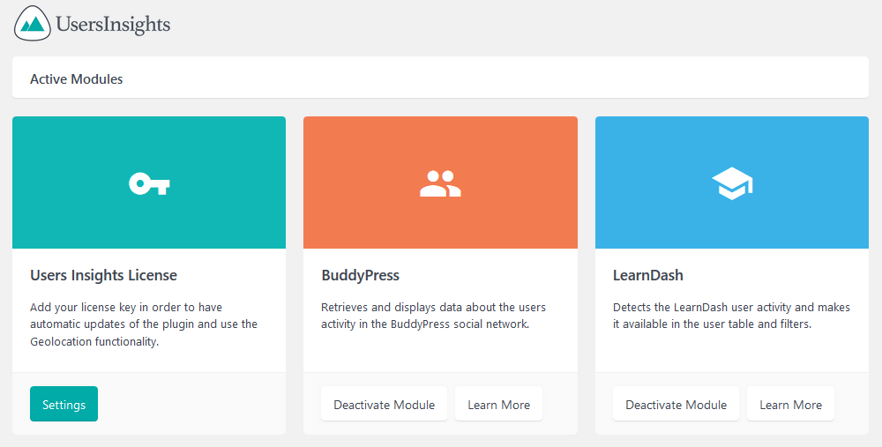This screenshot has width=882, height=447.
Task: Open Learn More for LearnDash
Action: coord(791,404)
